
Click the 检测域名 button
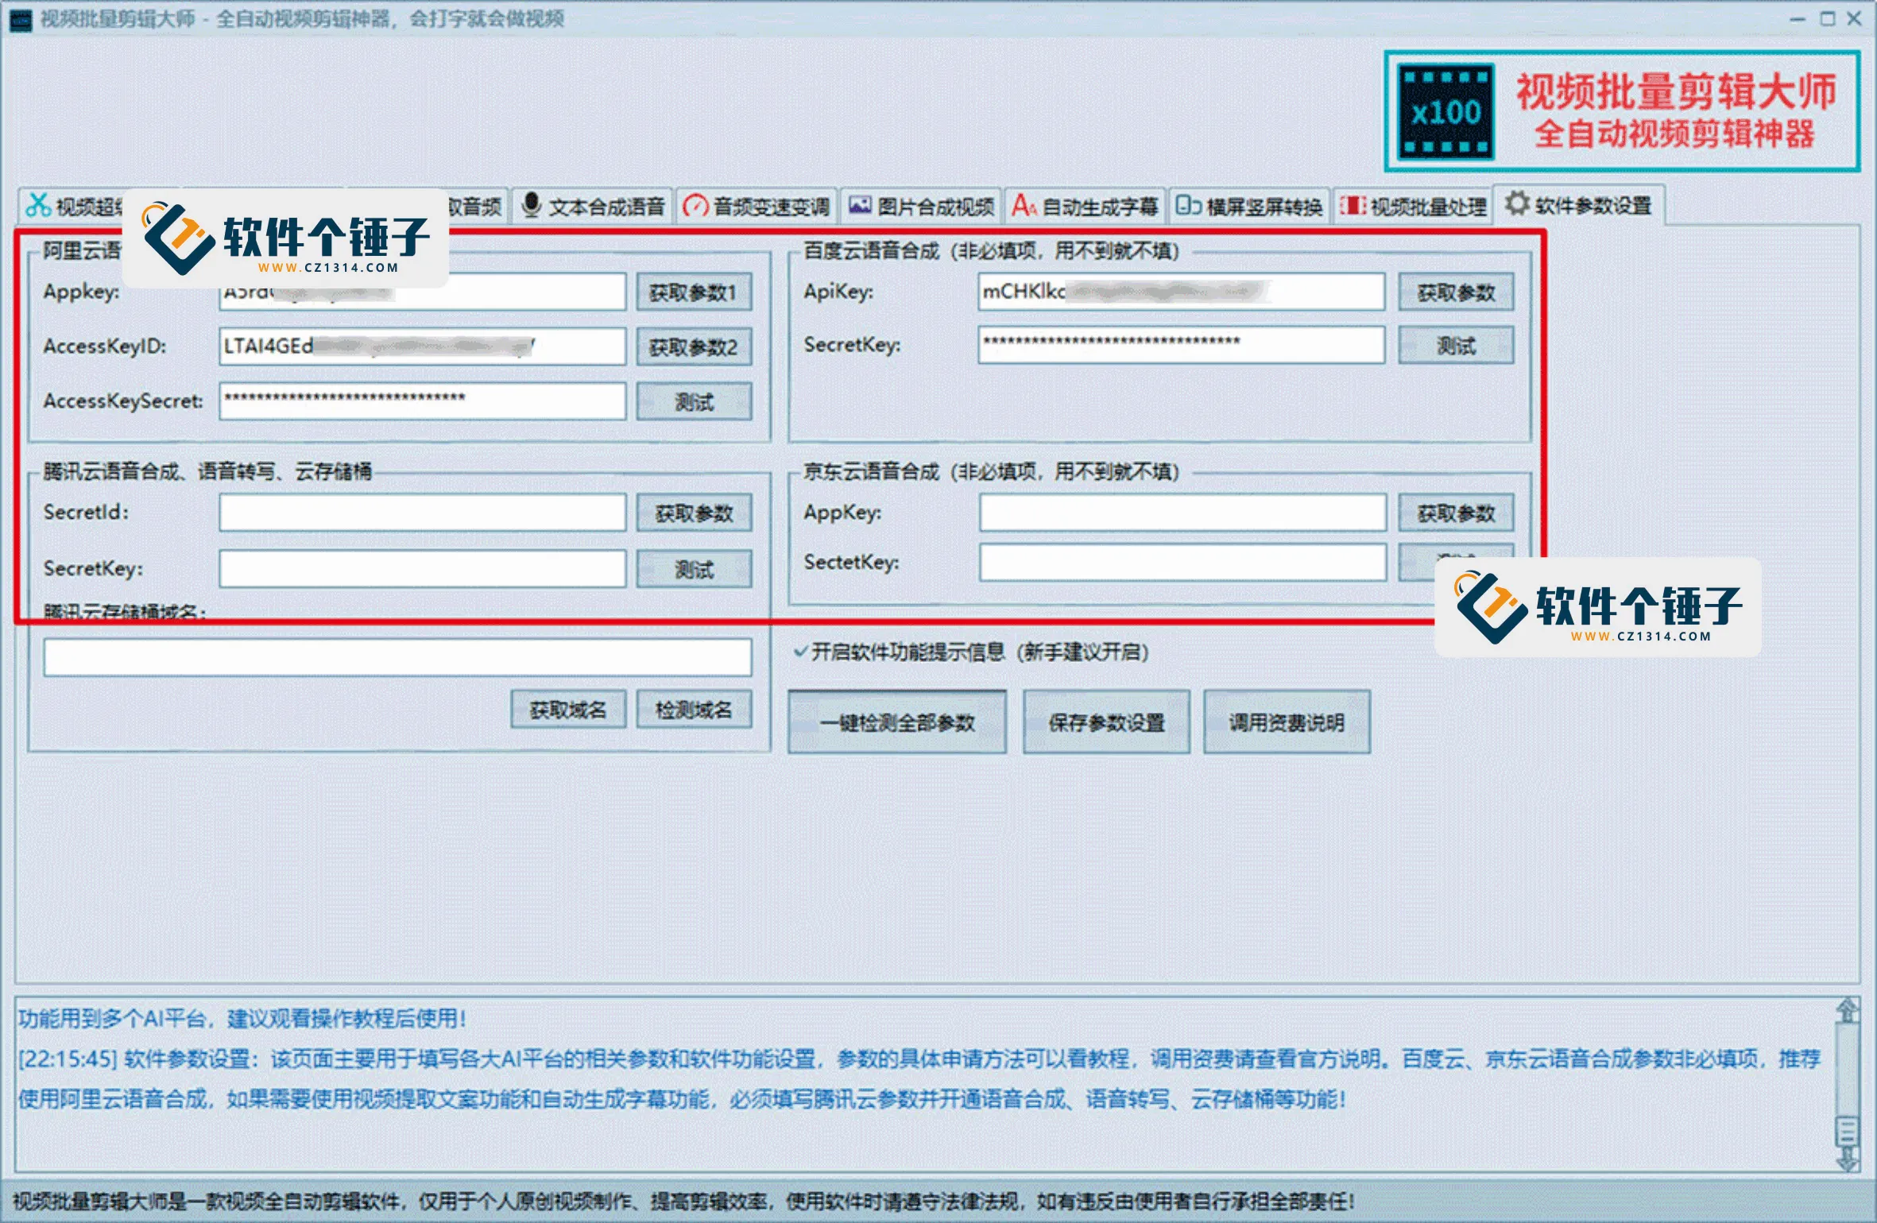coord(694,710)
